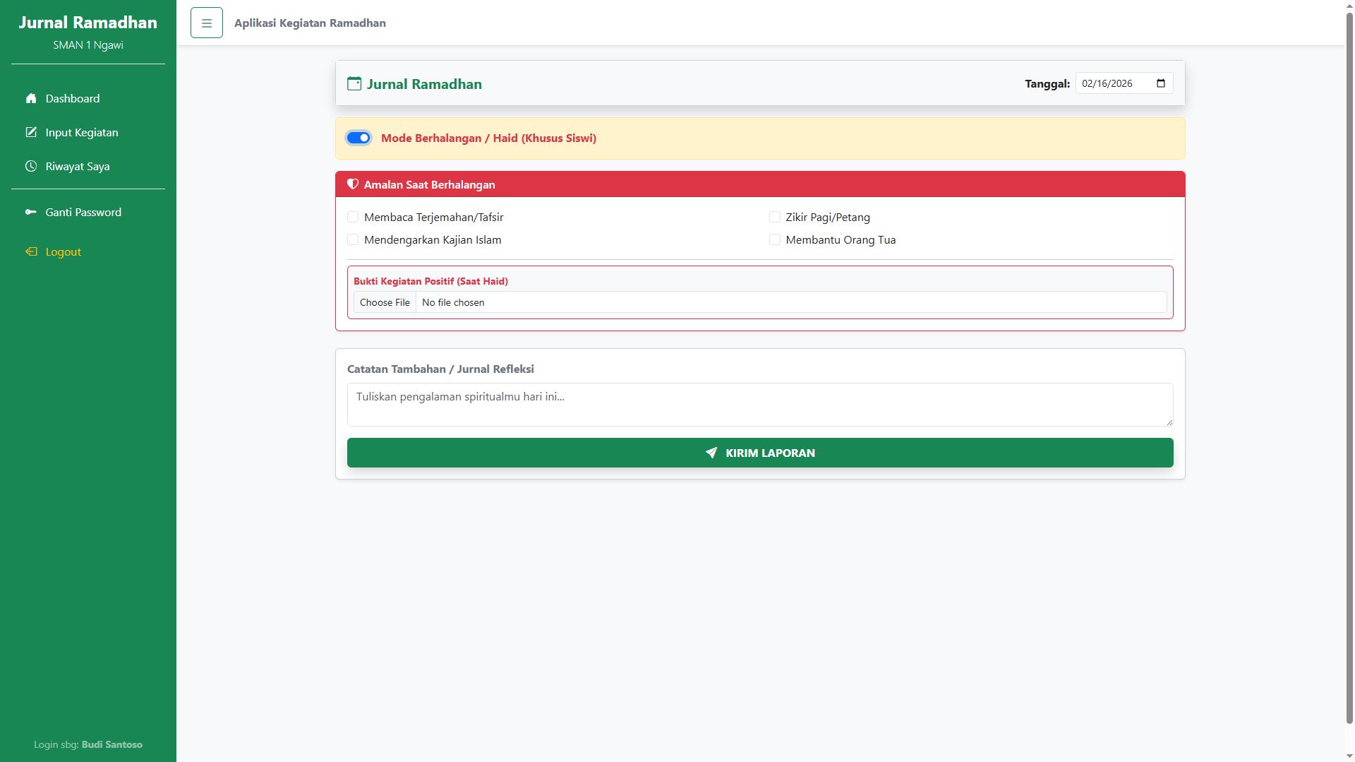Tick the Zikir Pagi/Petang checkbox

click(x=775, y=218)
